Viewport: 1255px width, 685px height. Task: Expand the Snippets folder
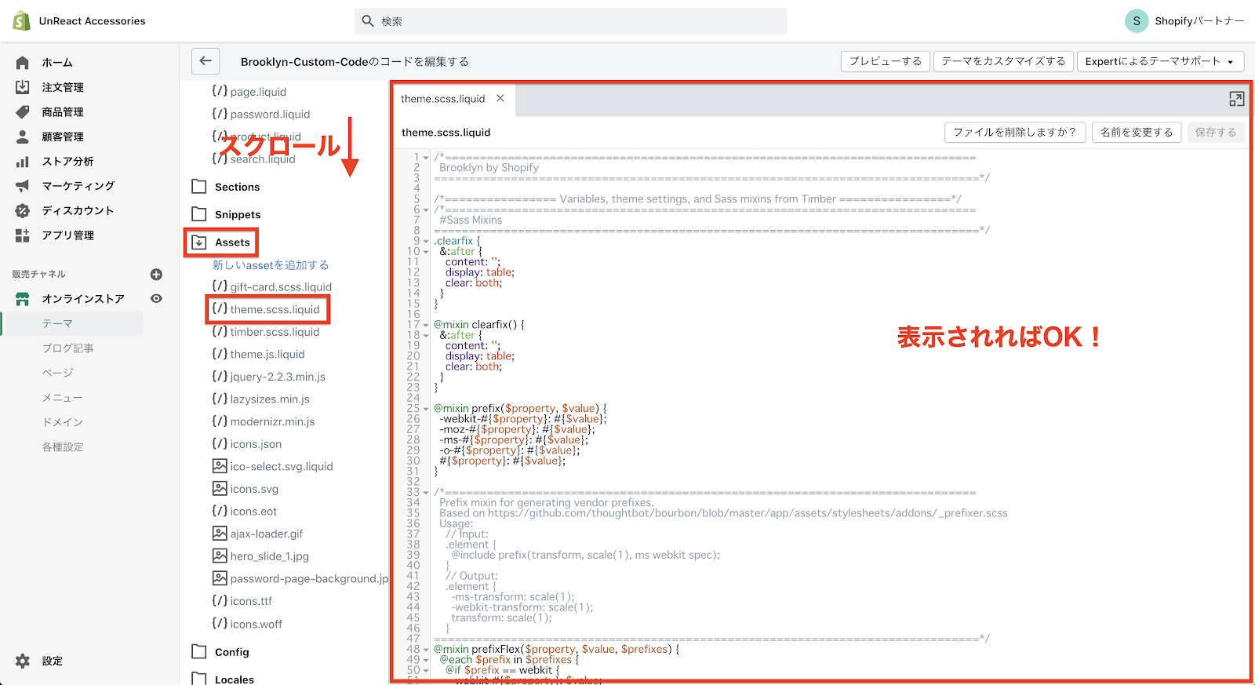227,215
